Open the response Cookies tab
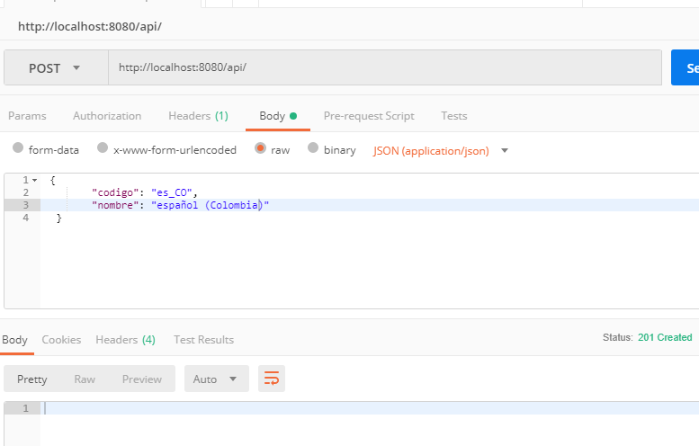The image size is (699, 446). [61, 340]
